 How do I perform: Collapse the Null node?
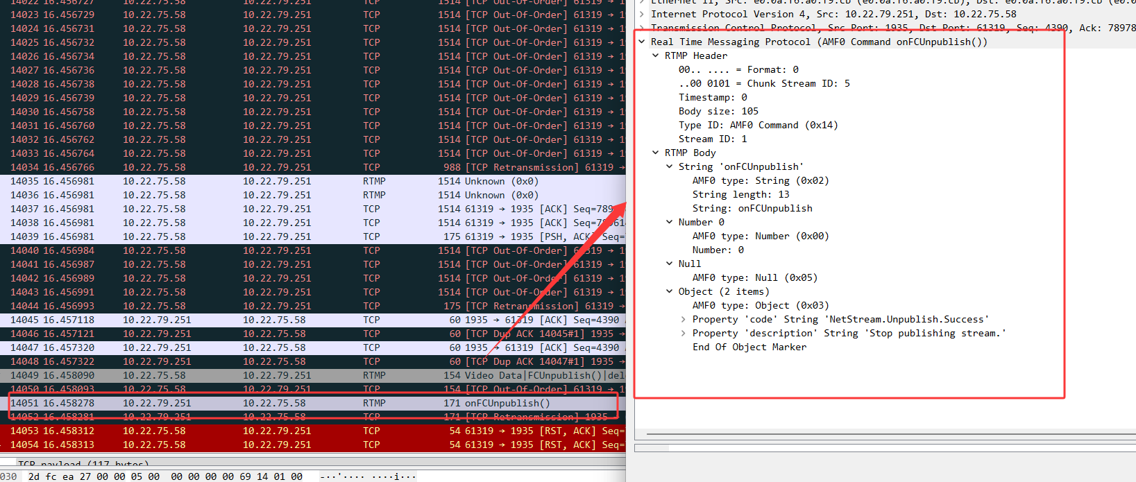tap(670, 264)
